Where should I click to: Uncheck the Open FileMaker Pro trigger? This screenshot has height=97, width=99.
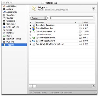[31, 28]
